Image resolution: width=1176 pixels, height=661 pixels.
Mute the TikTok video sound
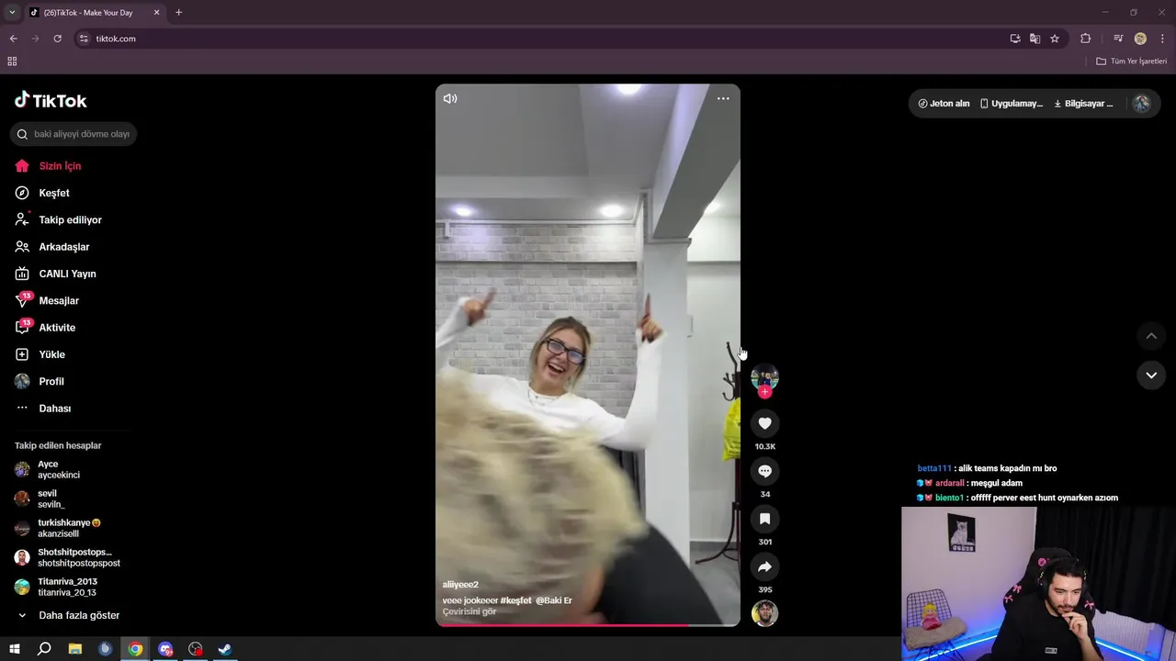tap(450, 98)
